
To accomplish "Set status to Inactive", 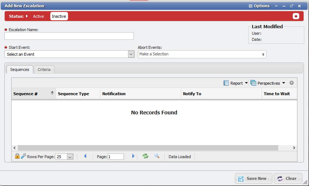I will 59,16.
